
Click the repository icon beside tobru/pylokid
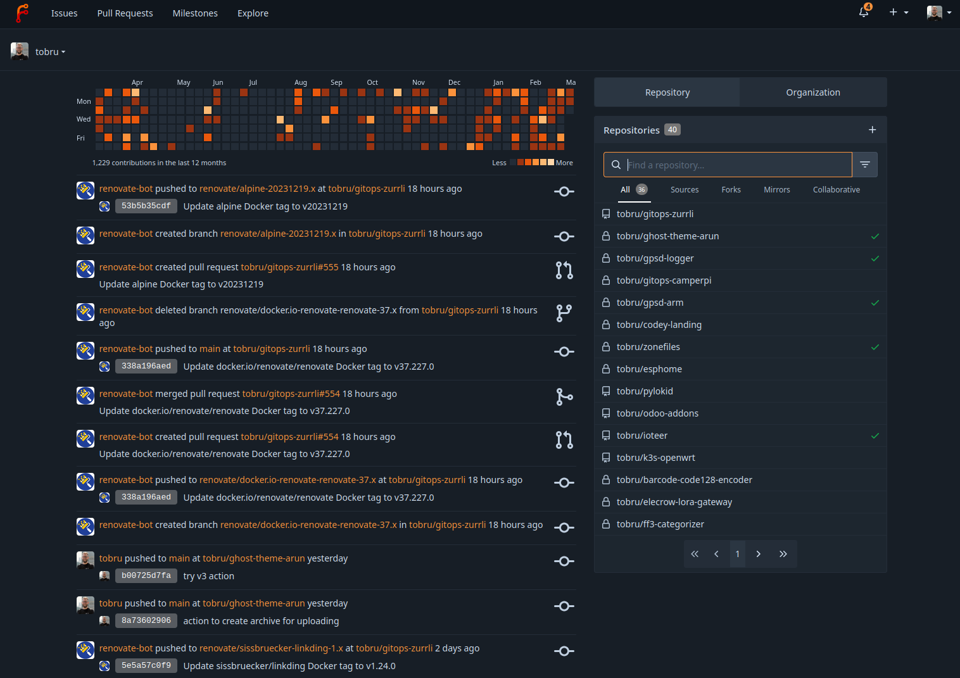[606, 391]
